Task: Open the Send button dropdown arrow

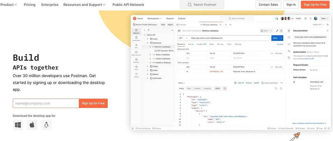Action: 281,38
